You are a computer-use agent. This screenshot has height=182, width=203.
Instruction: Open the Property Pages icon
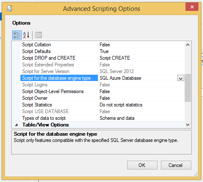point(38,35)
